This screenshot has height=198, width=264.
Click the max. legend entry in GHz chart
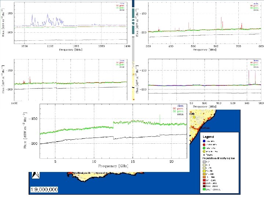click(x=180, y=106)
